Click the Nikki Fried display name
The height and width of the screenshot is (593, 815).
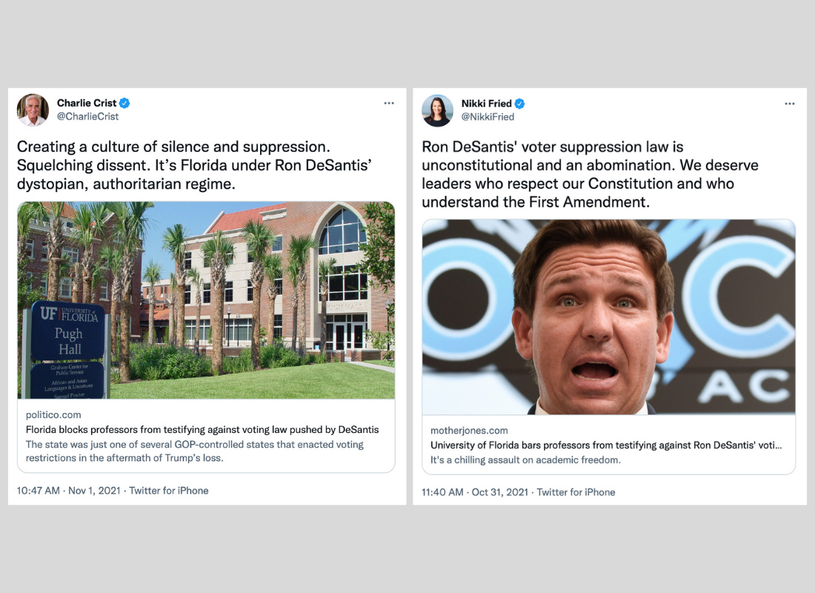(x=487, y=104)
